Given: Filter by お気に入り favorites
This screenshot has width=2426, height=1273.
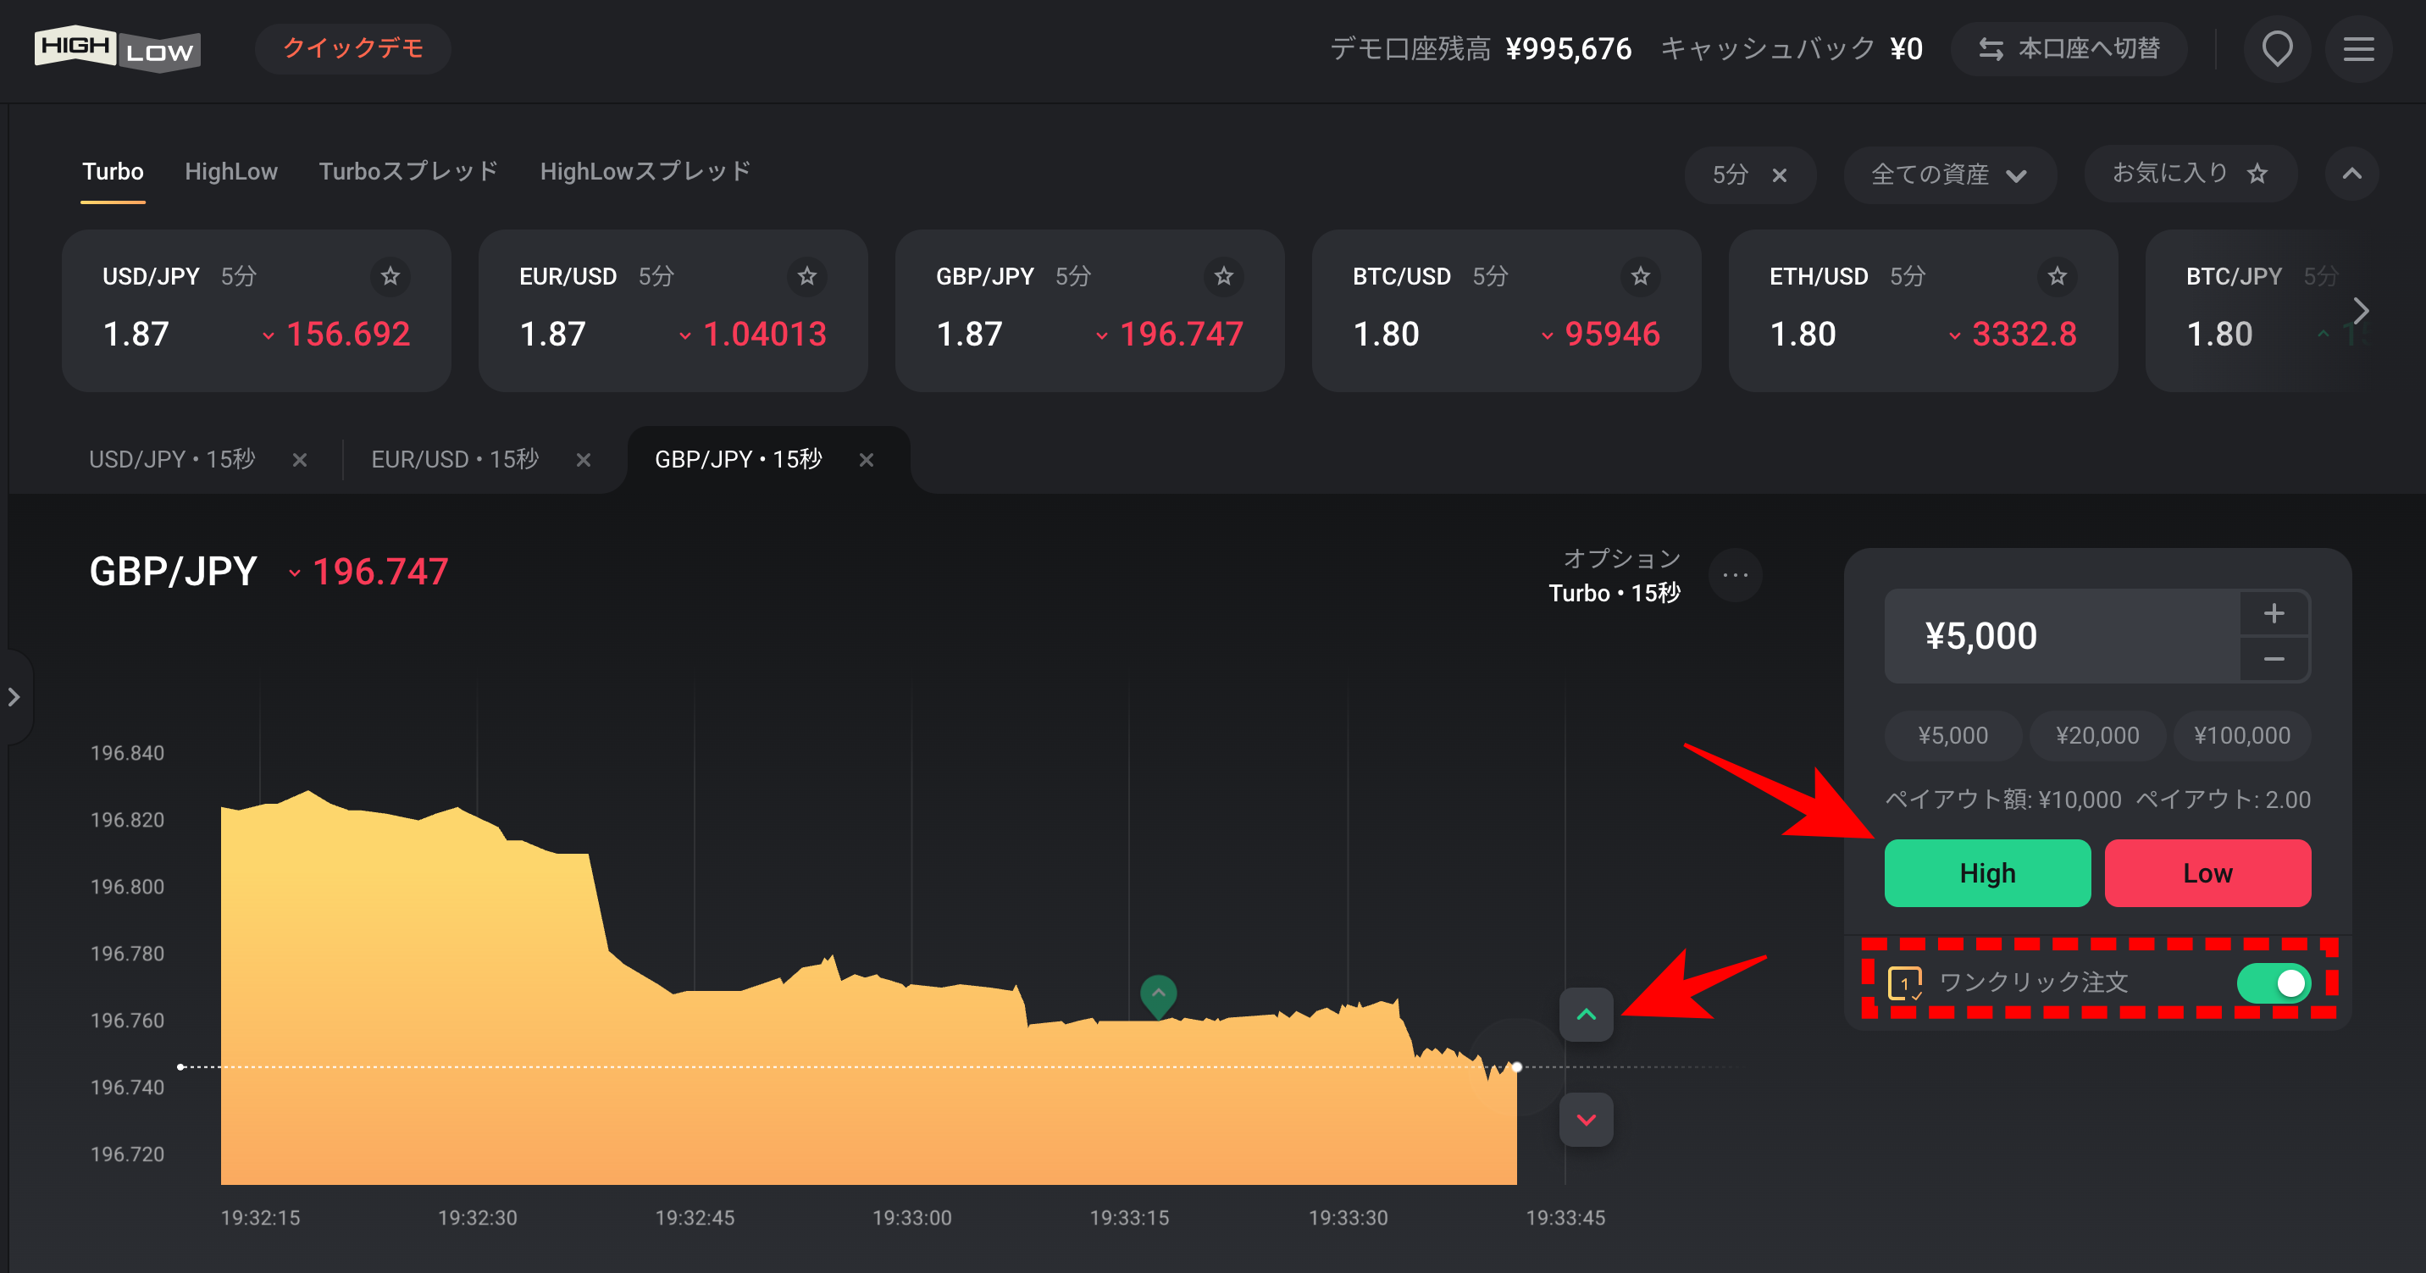Looking at the screenshot, I should click(2190, 174).
